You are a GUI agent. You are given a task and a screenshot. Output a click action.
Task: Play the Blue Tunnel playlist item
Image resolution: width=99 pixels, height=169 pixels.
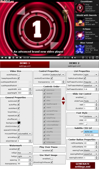[x=87, y=48]
